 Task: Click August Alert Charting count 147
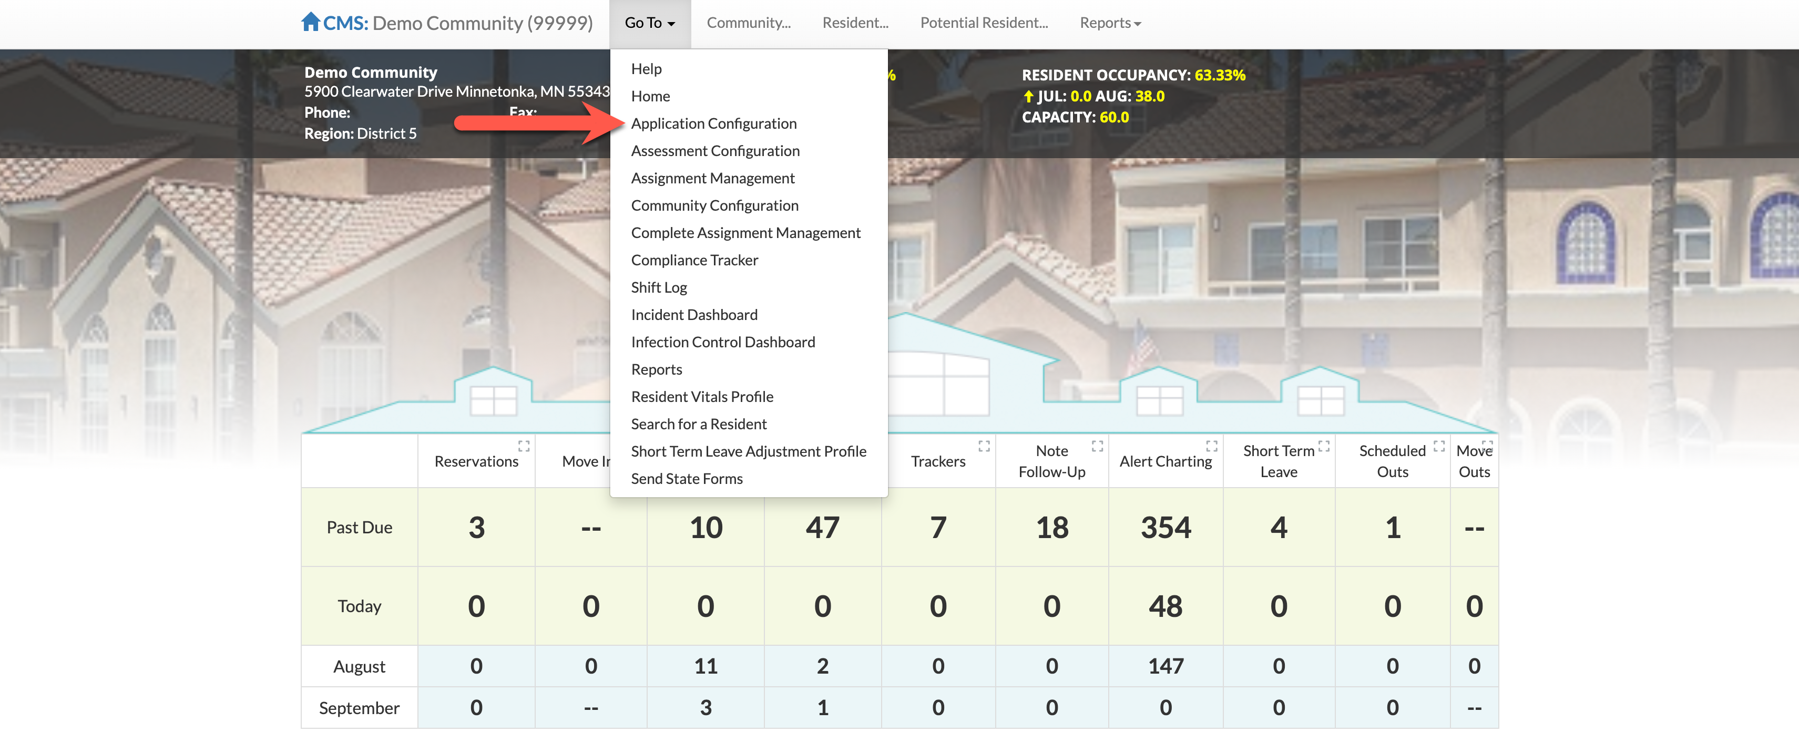point(1165,666)
